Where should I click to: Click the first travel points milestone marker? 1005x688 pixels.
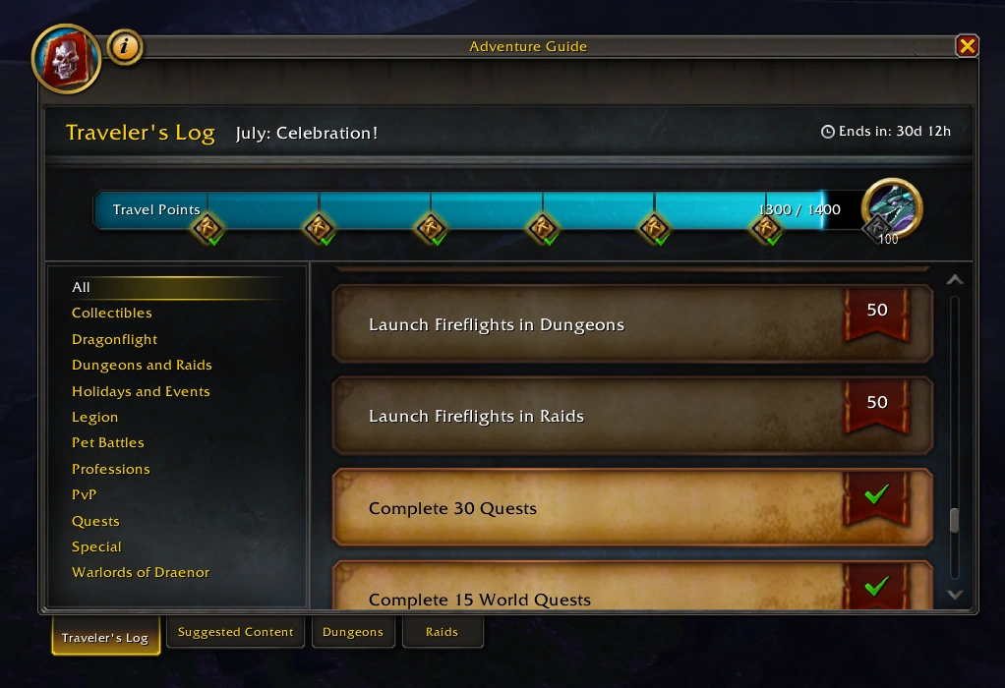(207, 228)
